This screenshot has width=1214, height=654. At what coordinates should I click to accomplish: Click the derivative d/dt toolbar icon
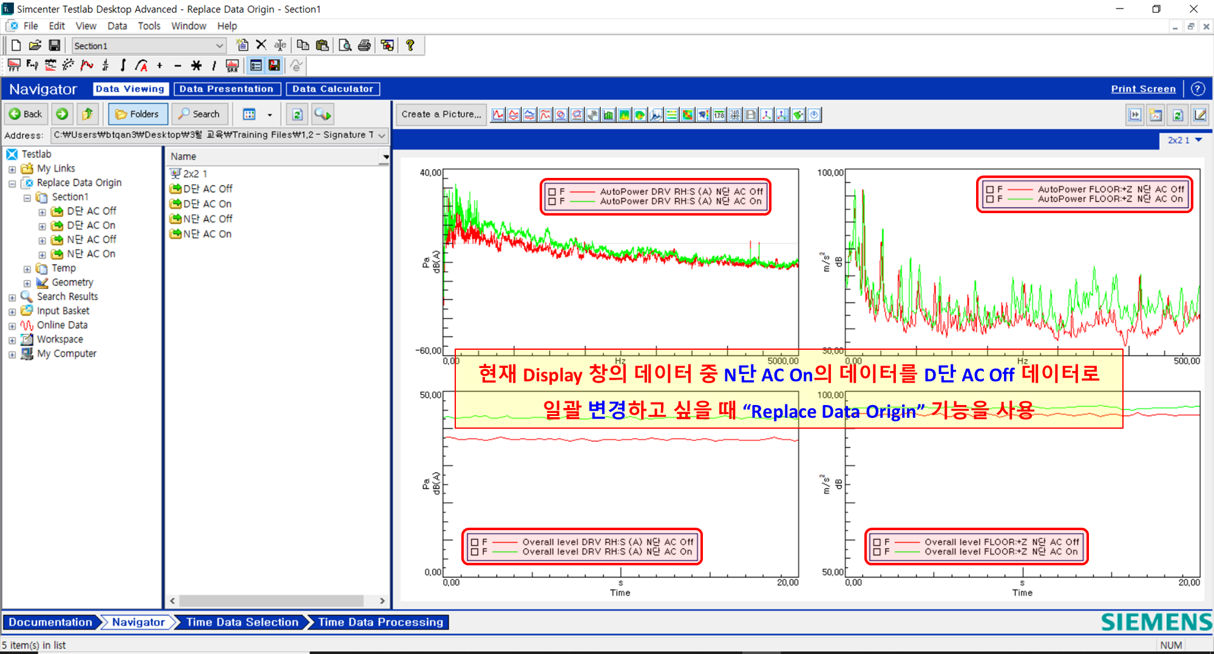click(105, 65)
